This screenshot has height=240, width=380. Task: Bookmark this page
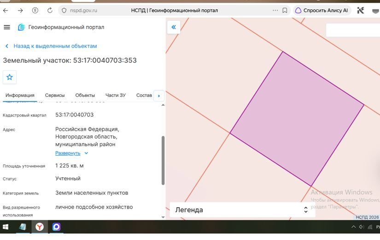coord(285,11)
